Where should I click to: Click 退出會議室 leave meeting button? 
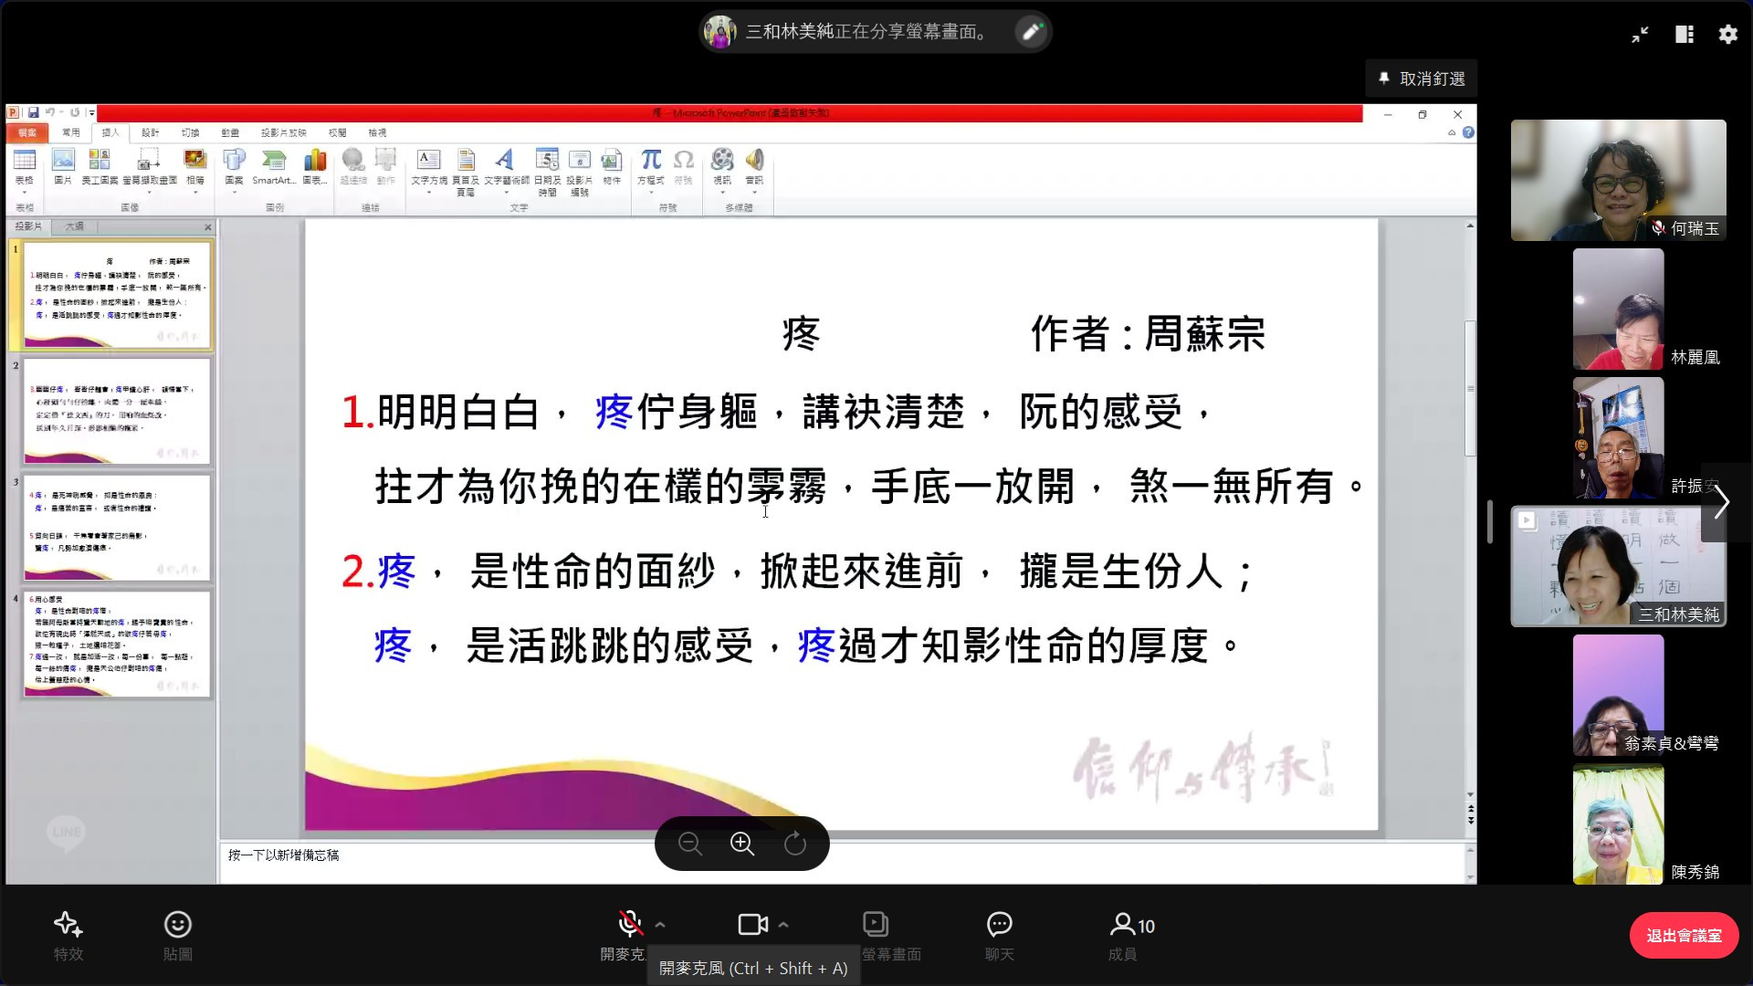pyautogui.click(x=1684, y=936)
